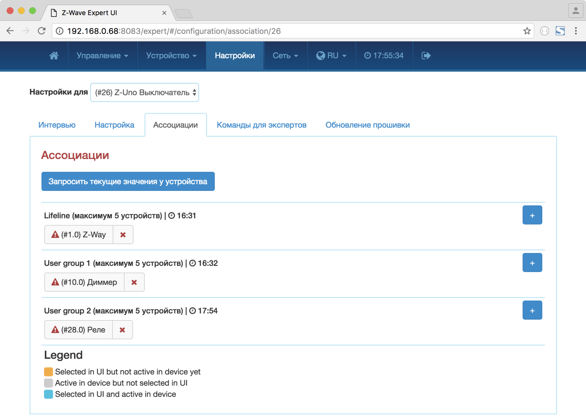View site info icon in address bar
Viewport: 586px width, 417px height.
[x=60, y=31]
